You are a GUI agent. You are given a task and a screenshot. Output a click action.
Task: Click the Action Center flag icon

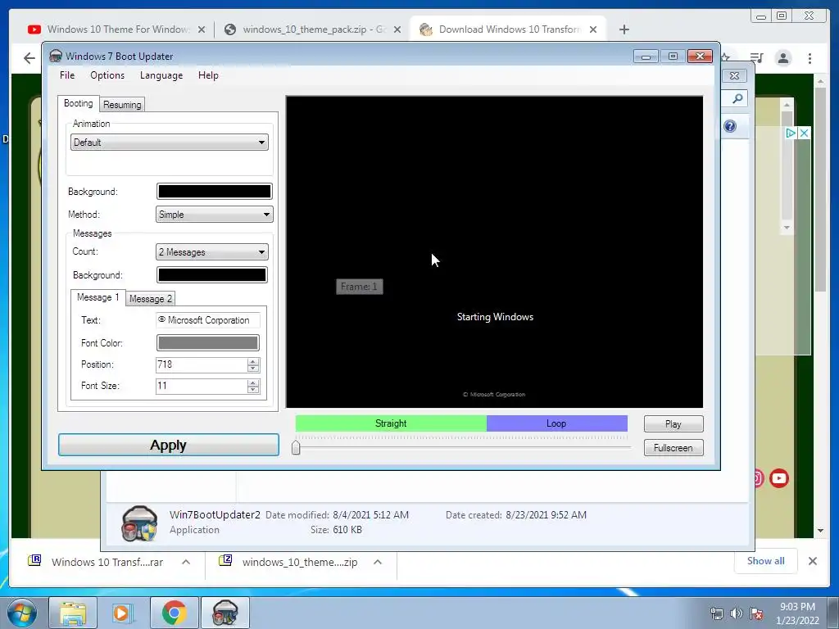coord(756,613)
